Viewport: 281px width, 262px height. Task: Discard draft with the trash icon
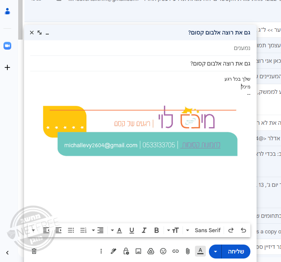(34, 251)
